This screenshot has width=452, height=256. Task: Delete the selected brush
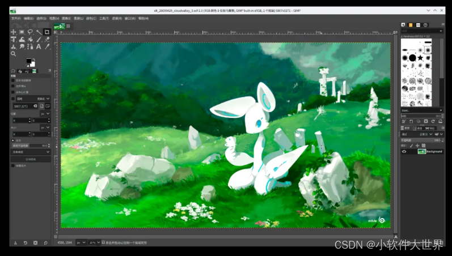coord(426,121)
